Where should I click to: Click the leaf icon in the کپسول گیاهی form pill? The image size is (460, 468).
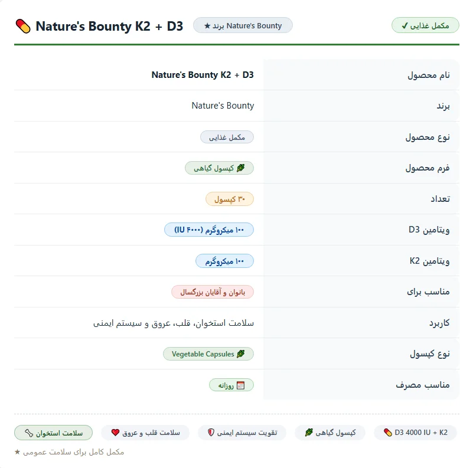(240, 168)
